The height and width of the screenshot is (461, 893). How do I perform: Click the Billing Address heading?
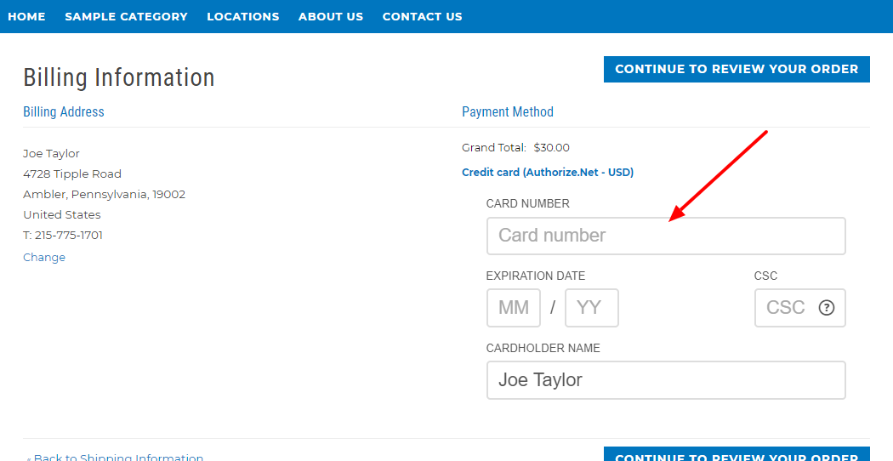(x=64, y=111)
